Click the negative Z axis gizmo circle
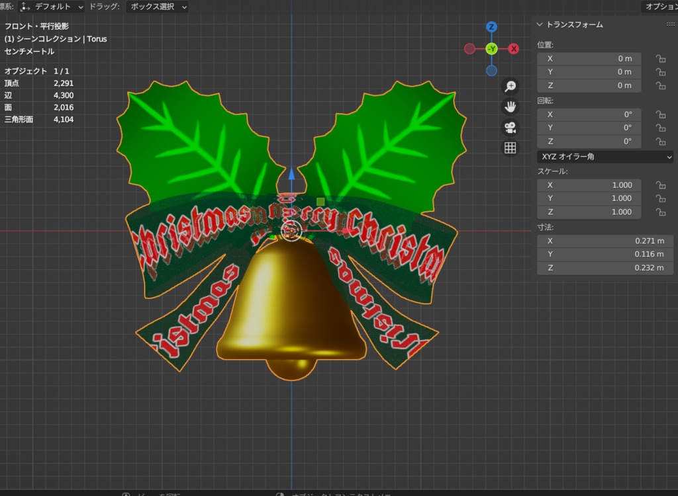678x496 pixels. point(491,70)
